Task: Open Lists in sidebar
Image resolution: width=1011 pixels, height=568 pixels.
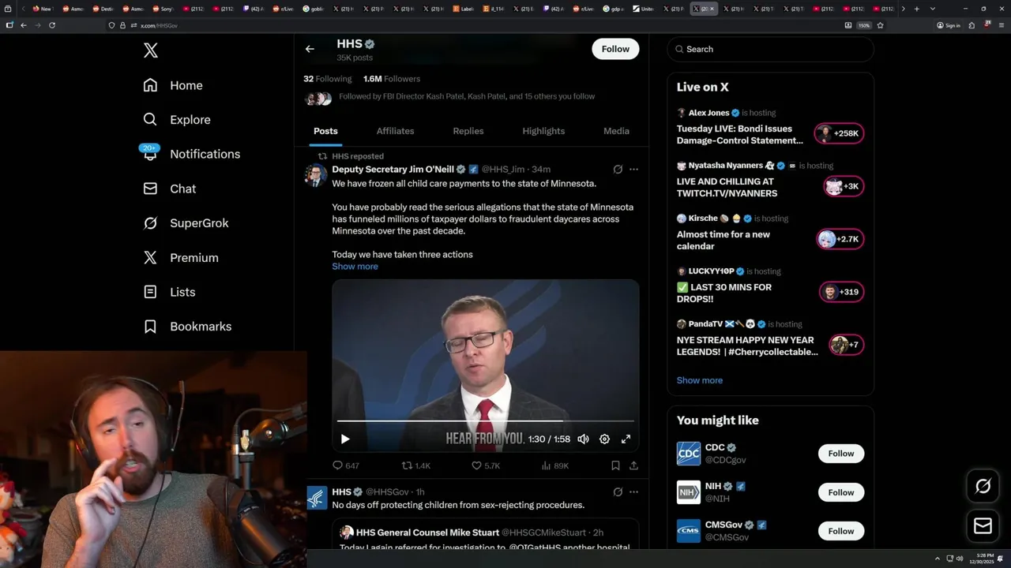Action: click(169, 292)
